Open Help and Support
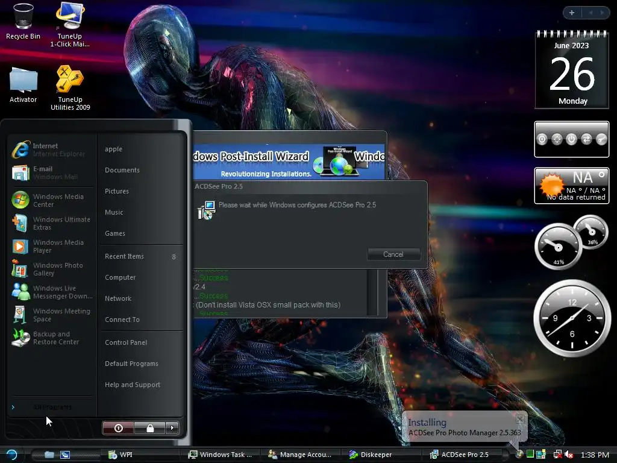The width and height of the screenshot is (617, 463). coord(141,385)
